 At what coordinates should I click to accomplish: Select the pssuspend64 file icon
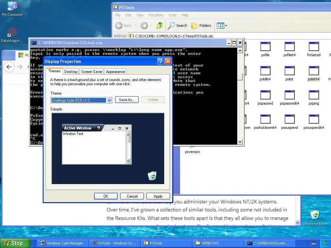click(314, 122)
